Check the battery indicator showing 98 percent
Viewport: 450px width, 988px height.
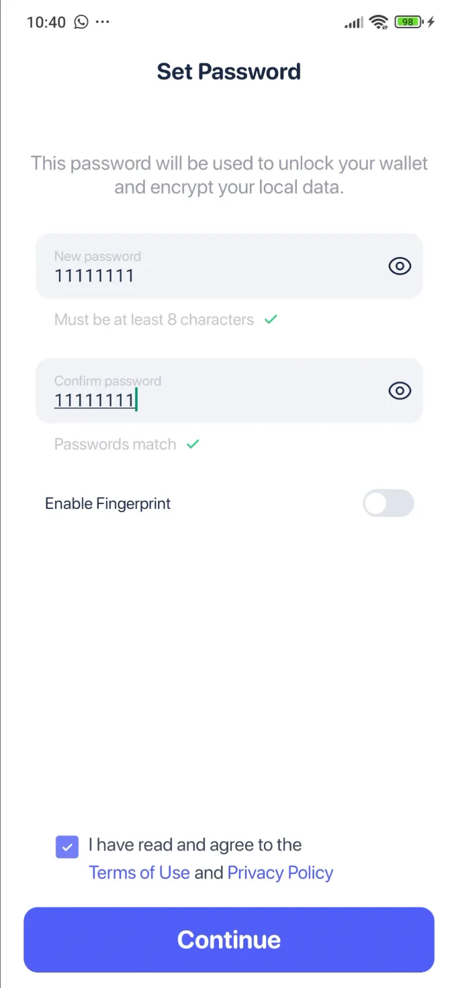(408, 22)
